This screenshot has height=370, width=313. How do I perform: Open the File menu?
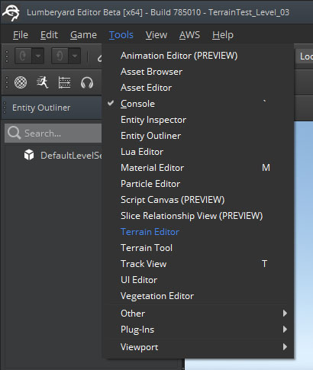21,35
